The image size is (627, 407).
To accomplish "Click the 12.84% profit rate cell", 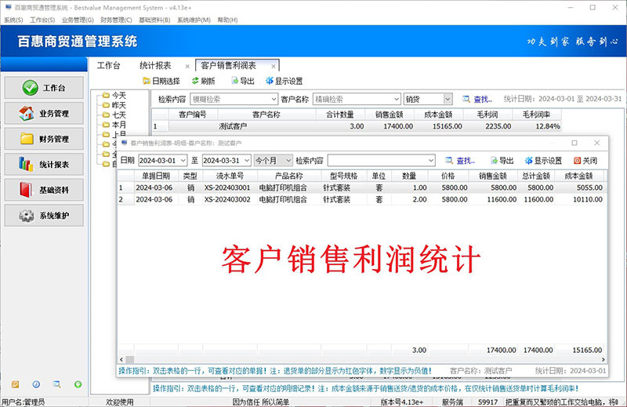I will (537, 126).
